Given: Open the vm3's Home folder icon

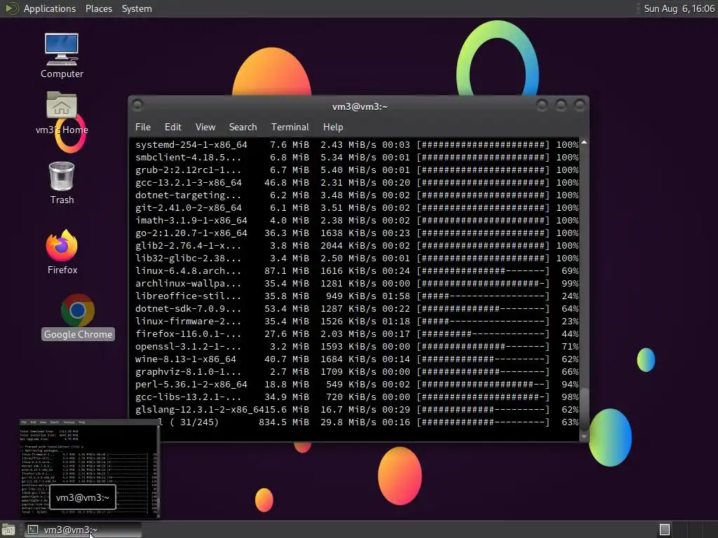Looking at the screenshot, I should [62, 113].
